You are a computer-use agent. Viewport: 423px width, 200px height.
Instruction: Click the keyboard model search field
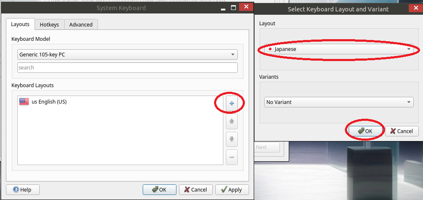127,67
